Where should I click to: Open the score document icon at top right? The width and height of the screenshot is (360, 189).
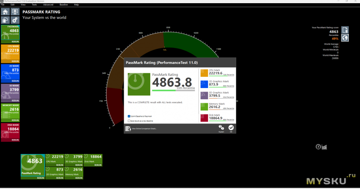point(345,30)
